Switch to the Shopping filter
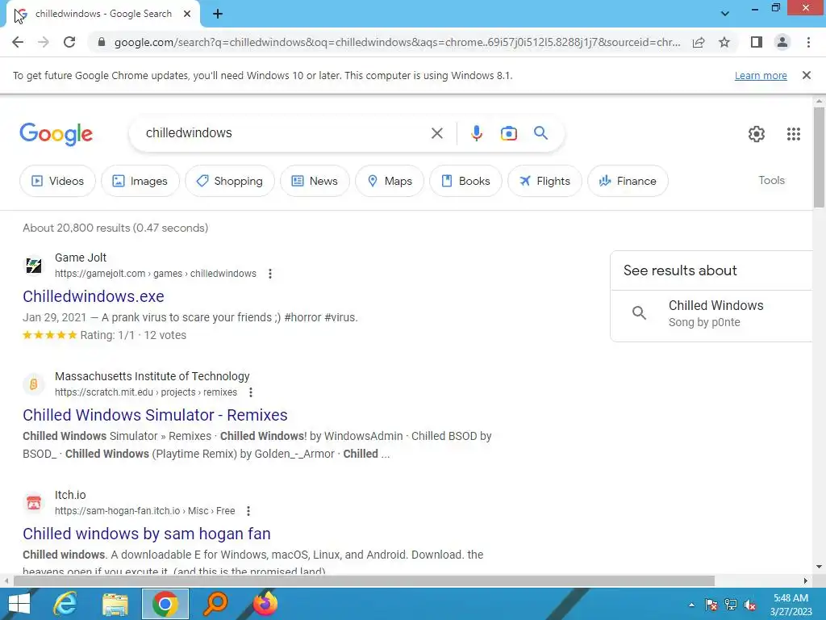Image resolution: width=826 pixels, height=620 pixels. pos(230,181)
